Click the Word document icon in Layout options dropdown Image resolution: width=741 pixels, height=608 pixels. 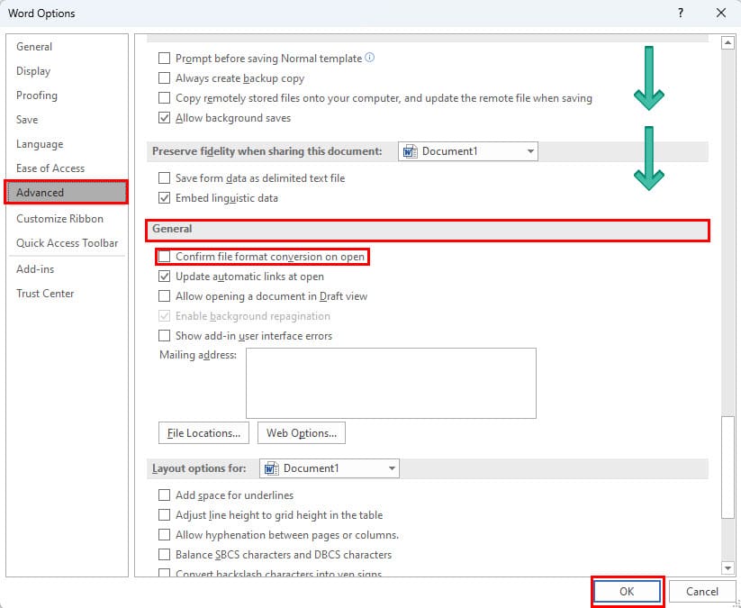coord(271,468)
